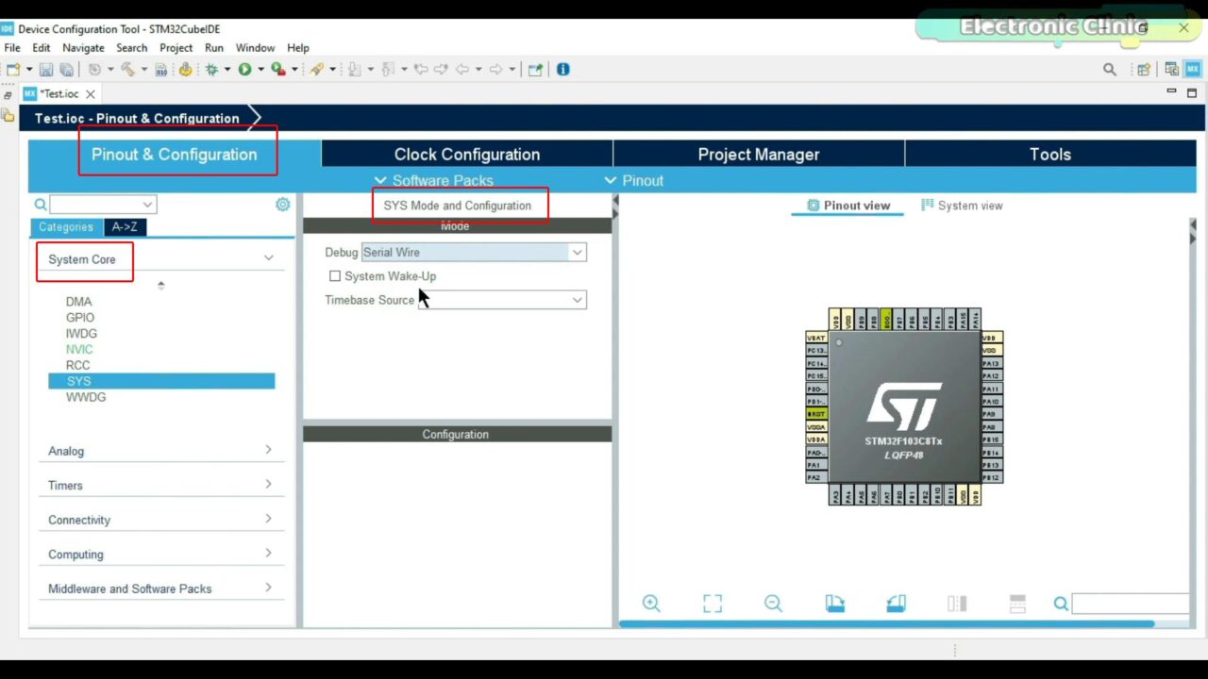Select NVIC in System Core list
Image resolution: width=1208 pixels, height=679 pixels.
pos(79,349)
